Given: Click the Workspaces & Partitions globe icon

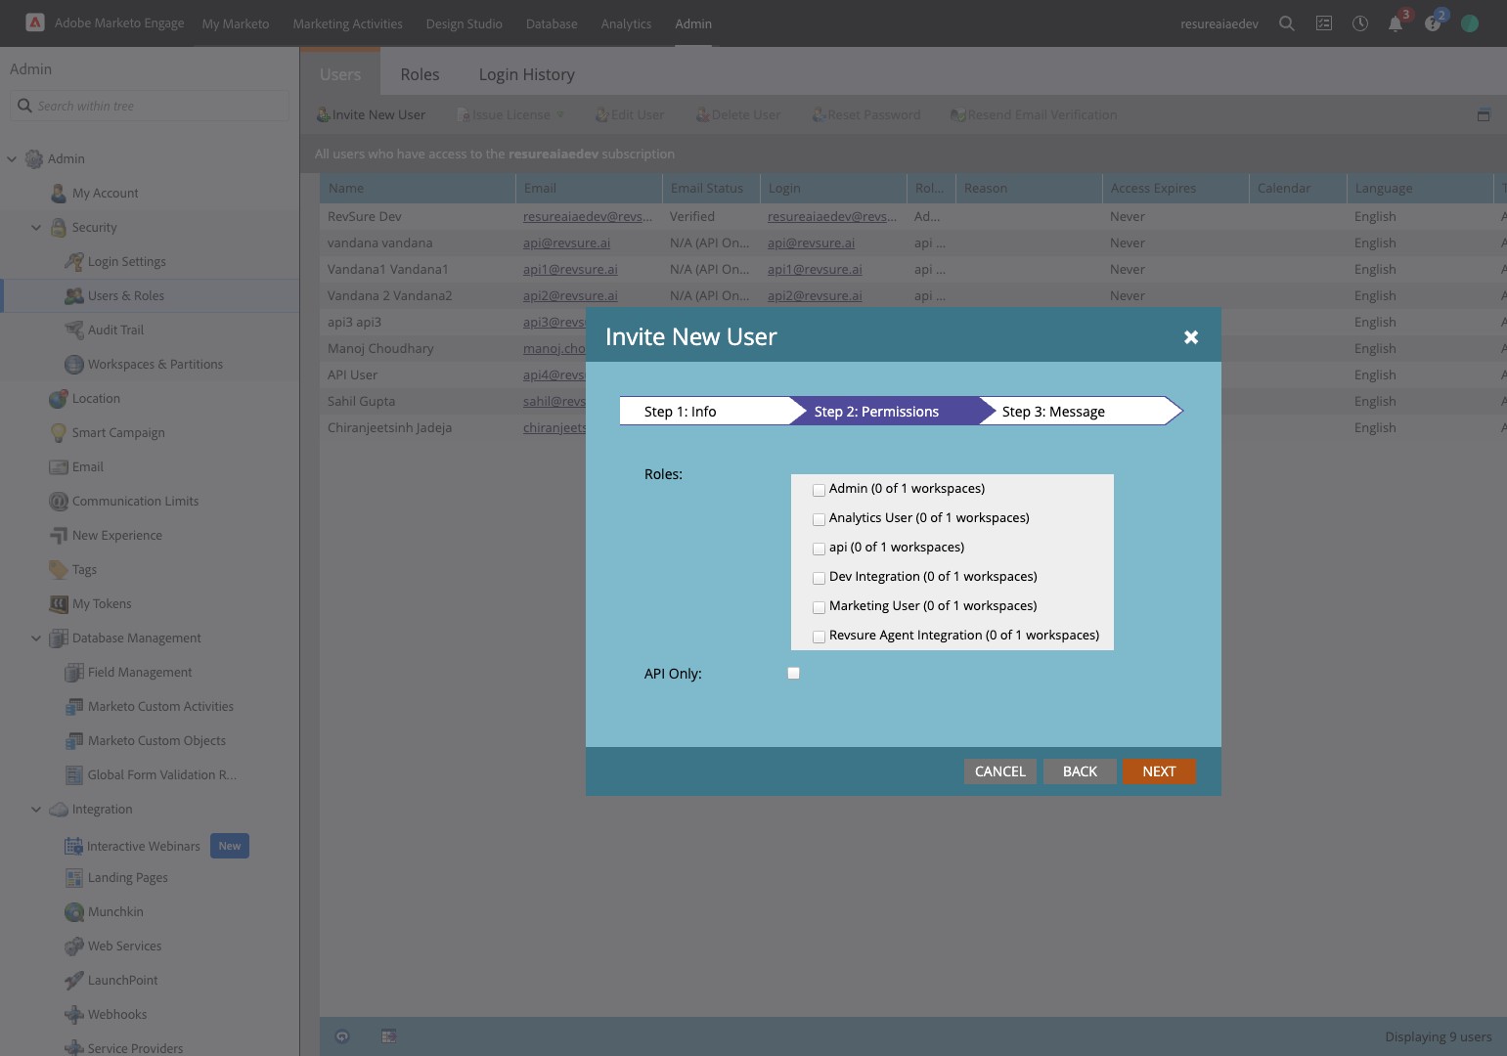Looking at the screenshot, I should click(x=74, y=365).
